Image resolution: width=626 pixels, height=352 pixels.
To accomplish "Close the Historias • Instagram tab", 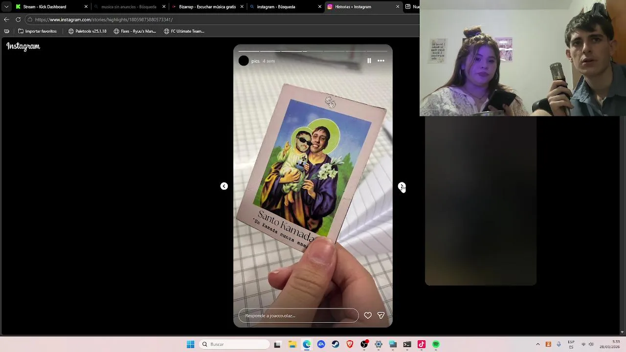I will coord(398,7).
